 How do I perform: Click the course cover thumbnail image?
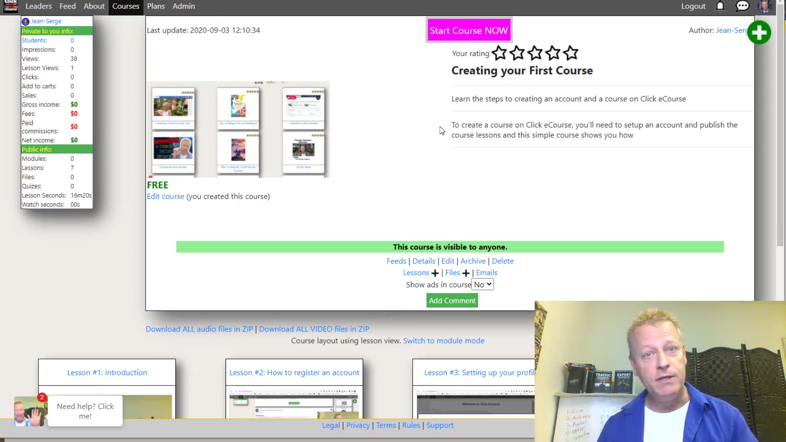tap(238, 129)
